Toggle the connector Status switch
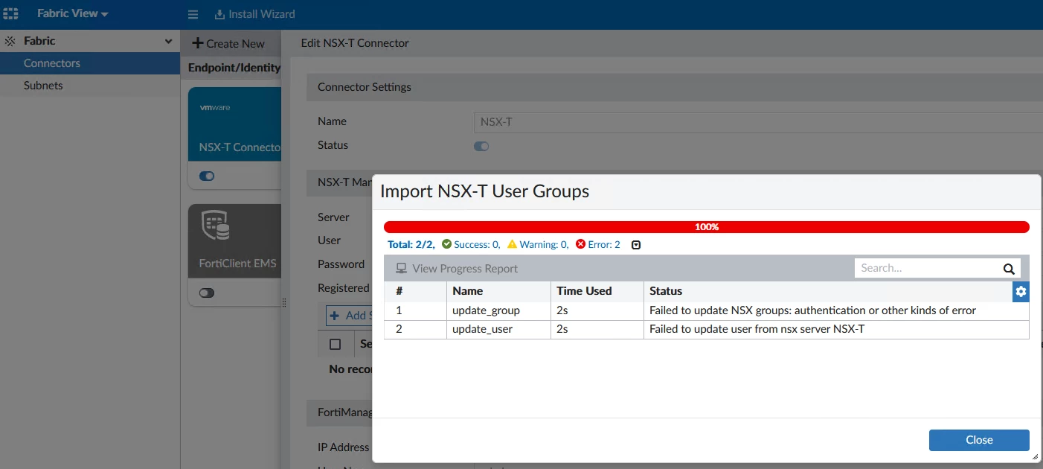The height and width of the screenshot is (469, 1043). coord(481,146)
